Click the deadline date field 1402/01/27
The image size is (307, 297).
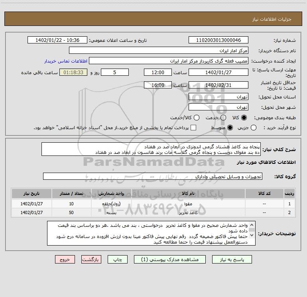point(218,72)
